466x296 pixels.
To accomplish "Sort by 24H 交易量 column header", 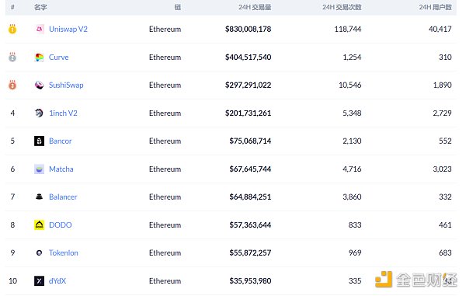I will [255, 7].
